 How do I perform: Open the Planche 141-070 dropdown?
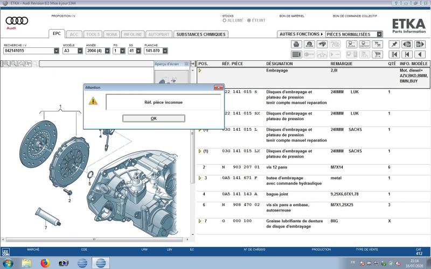click(x=165, y=51)
